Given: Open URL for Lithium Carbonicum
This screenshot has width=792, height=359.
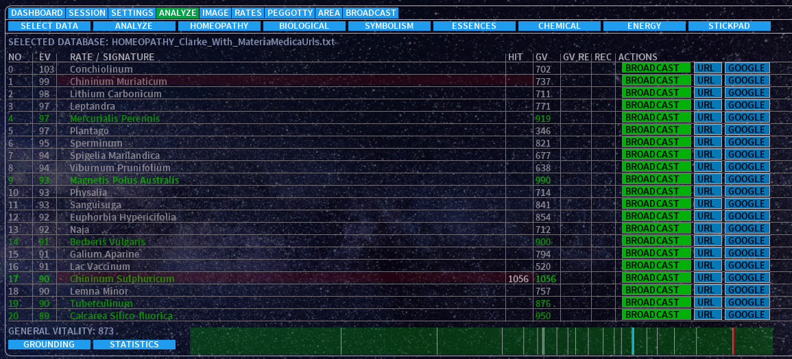Looking at the screenshot, I should 706,92.
